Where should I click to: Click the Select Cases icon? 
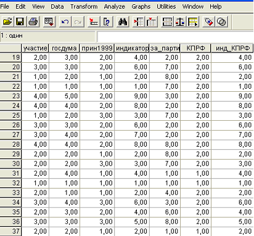pyautogui.click(x=193, y=22)
